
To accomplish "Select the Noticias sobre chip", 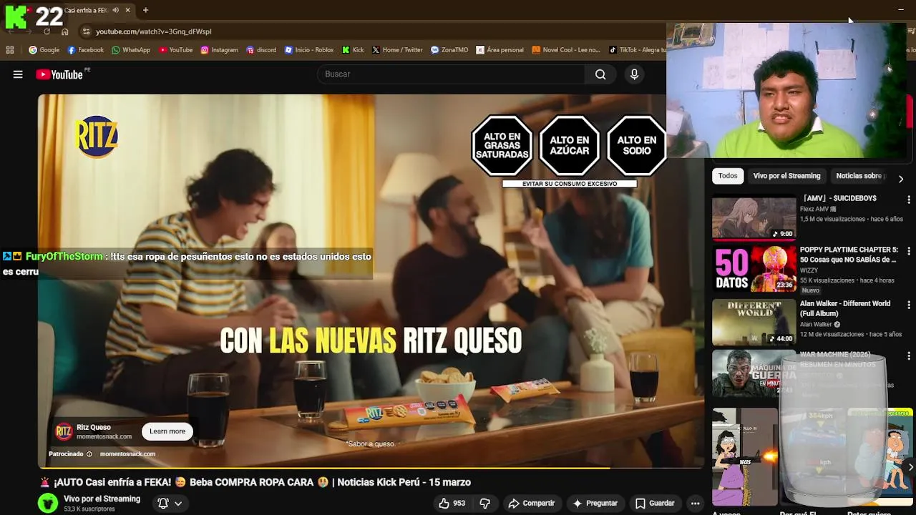I will click(x=860, y=176).
